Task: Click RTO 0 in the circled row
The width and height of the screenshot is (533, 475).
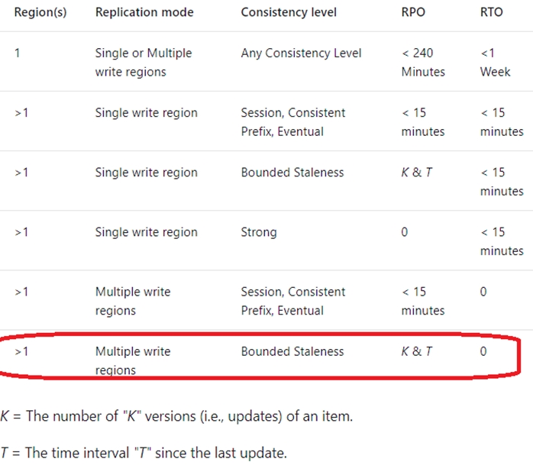Action: point(483,351)
